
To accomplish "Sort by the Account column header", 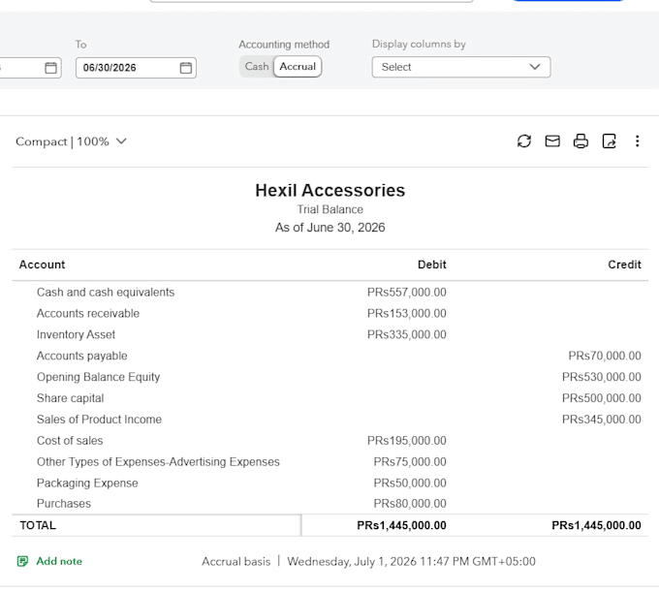I will (42, 265).
